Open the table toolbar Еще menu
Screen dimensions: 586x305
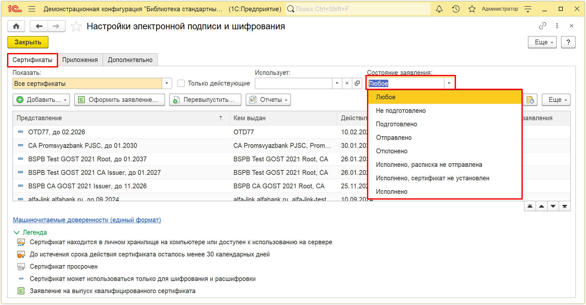point(556,100)
